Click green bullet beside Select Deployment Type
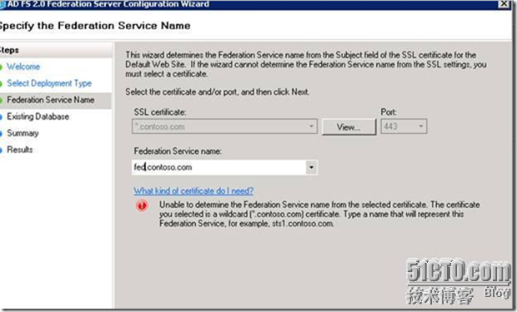 [1, 83]
